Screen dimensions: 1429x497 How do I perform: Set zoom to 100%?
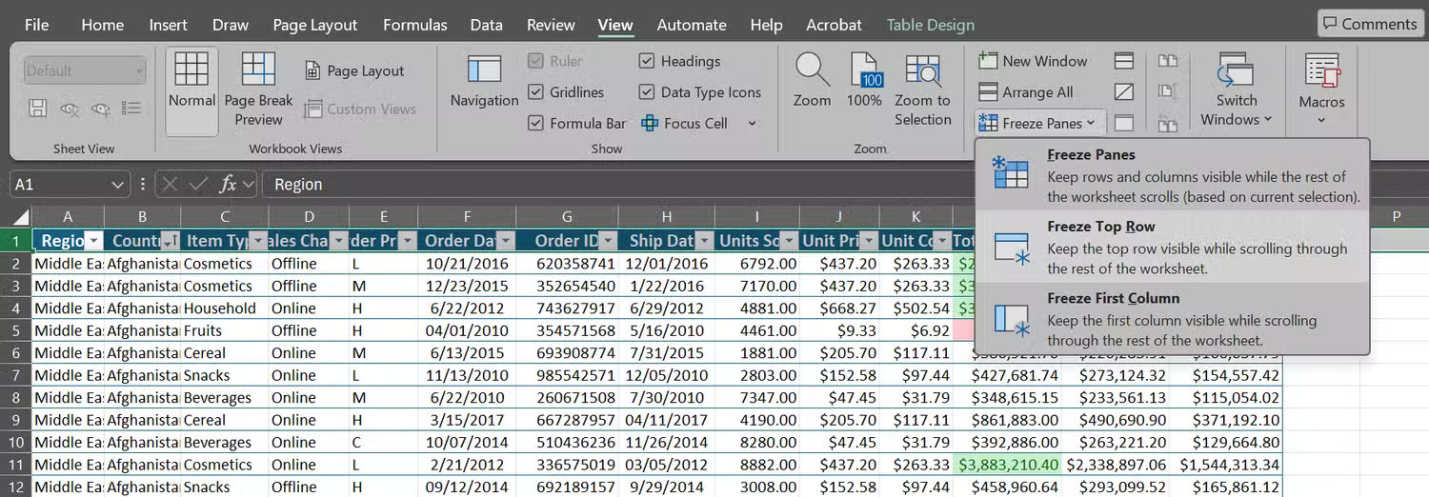pyautogui.click(x=864, y=81)
